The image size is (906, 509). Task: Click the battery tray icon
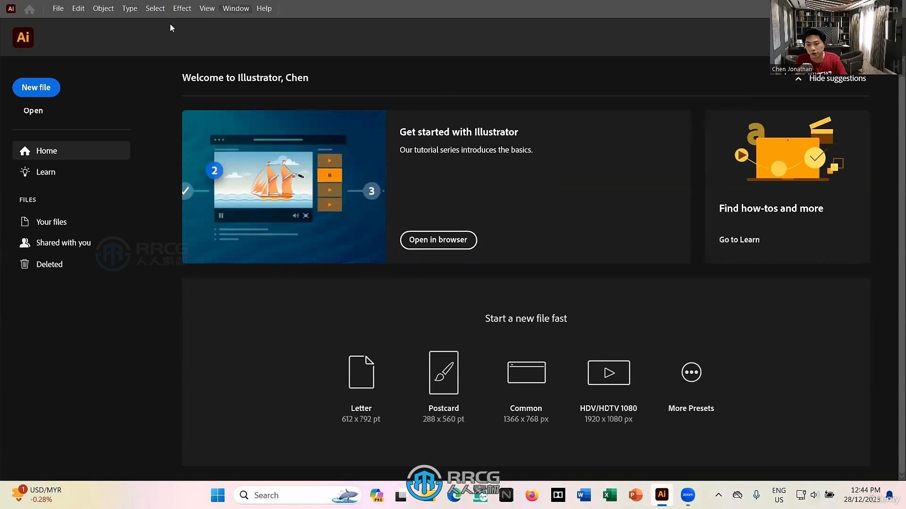pyautogui.click(x=829, y=495)
